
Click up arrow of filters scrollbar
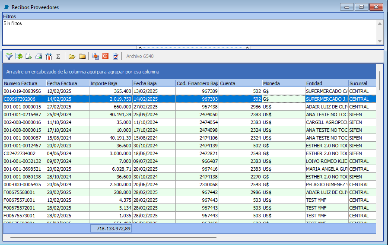pos(380,24)
